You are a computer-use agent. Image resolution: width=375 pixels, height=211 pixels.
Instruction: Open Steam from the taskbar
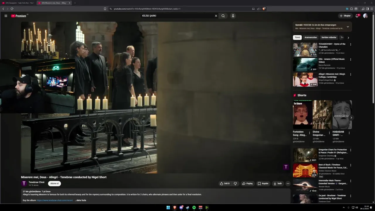187,207
